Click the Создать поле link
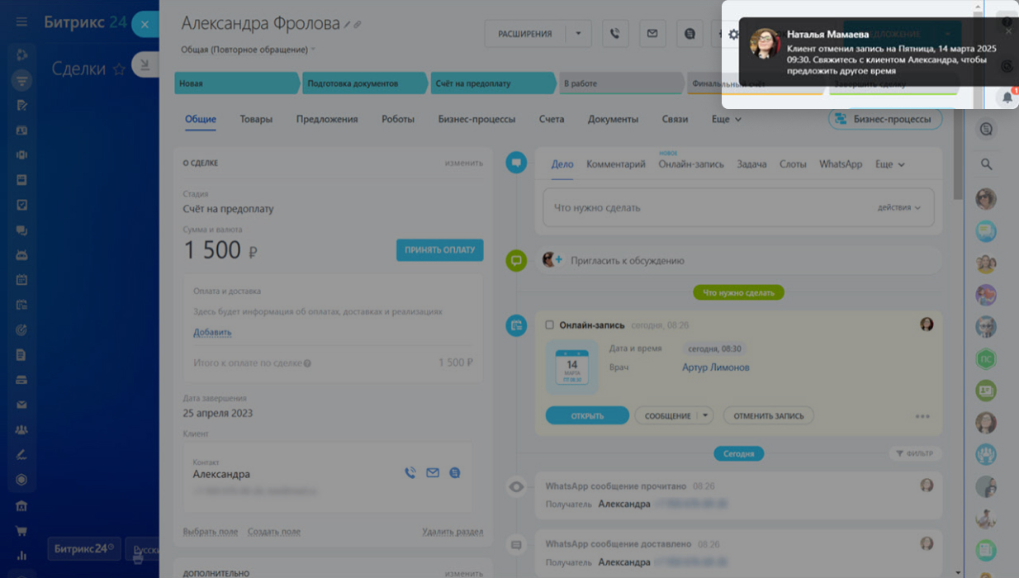The width and height of the screenshot is (1019, 578). pos(274,532)
